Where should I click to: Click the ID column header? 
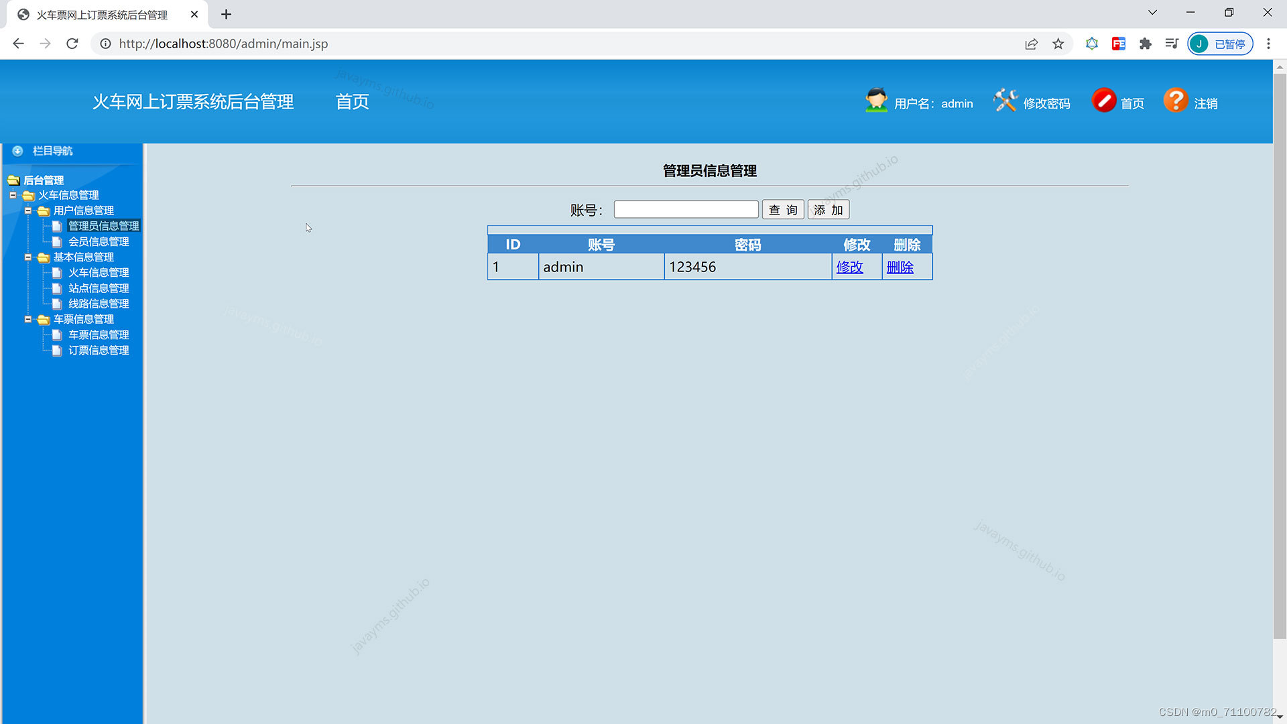[x=513, y=245]
